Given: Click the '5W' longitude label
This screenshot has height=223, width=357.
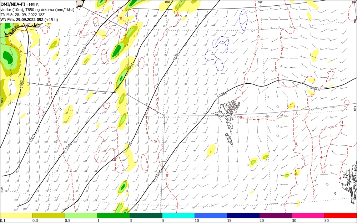Looking at the screenshot, I should coord(260,2).
